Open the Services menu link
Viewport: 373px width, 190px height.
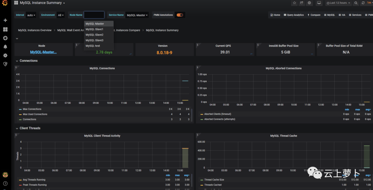coord(355,15)
